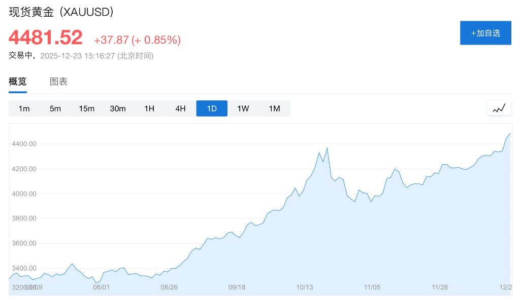Viewport: 520px width, 301px height.
Task: Open the 图表 tab
Action: pos(58,82)
